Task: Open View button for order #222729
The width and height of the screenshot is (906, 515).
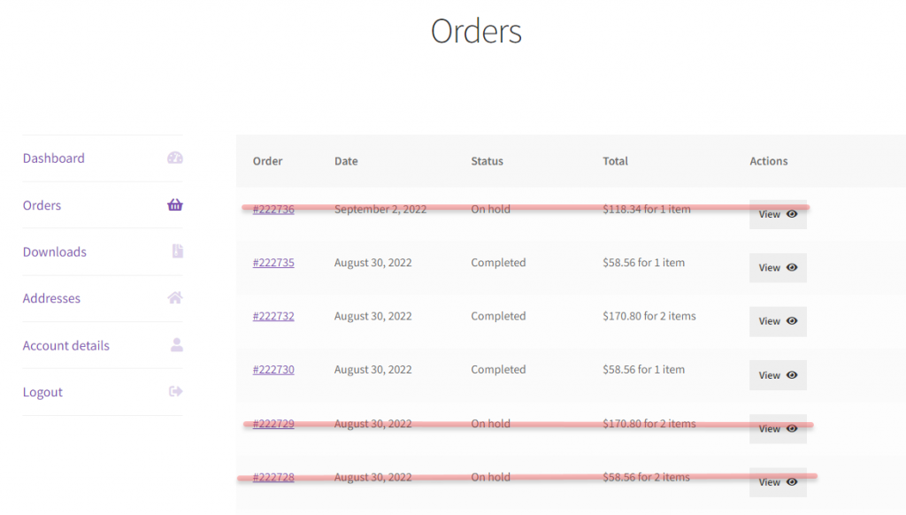Action: pyautogui.click(x=778, y=429)
